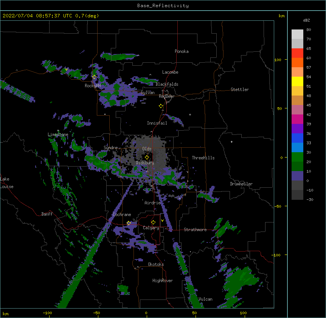Click the Banff label
326x318 pixels.
coord(47,214)
